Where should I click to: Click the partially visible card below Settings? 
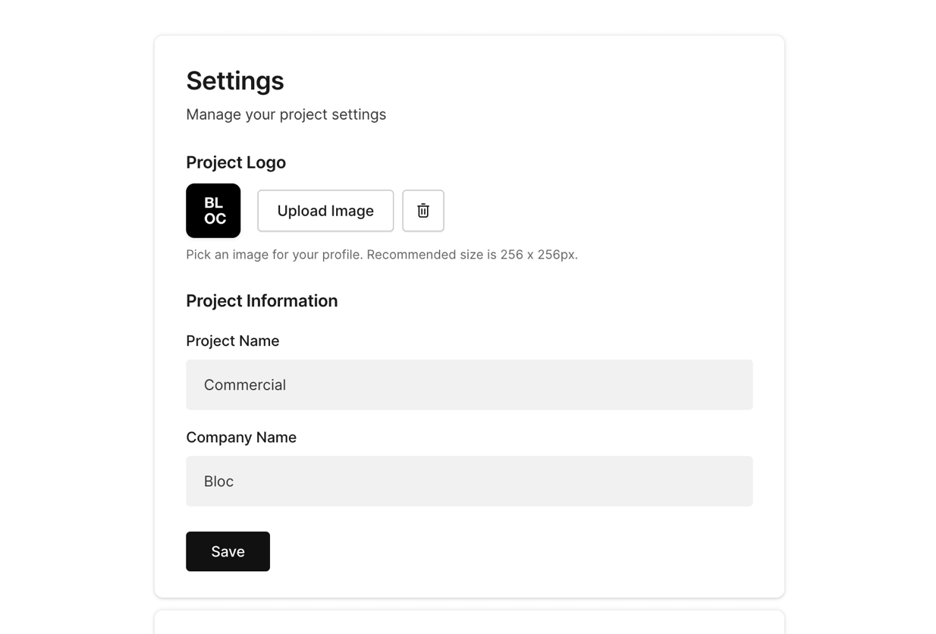tap(469, 623)
